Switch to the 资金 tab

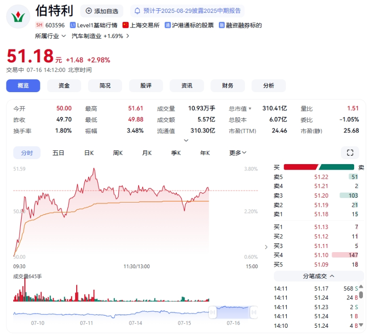coord(64,86)
